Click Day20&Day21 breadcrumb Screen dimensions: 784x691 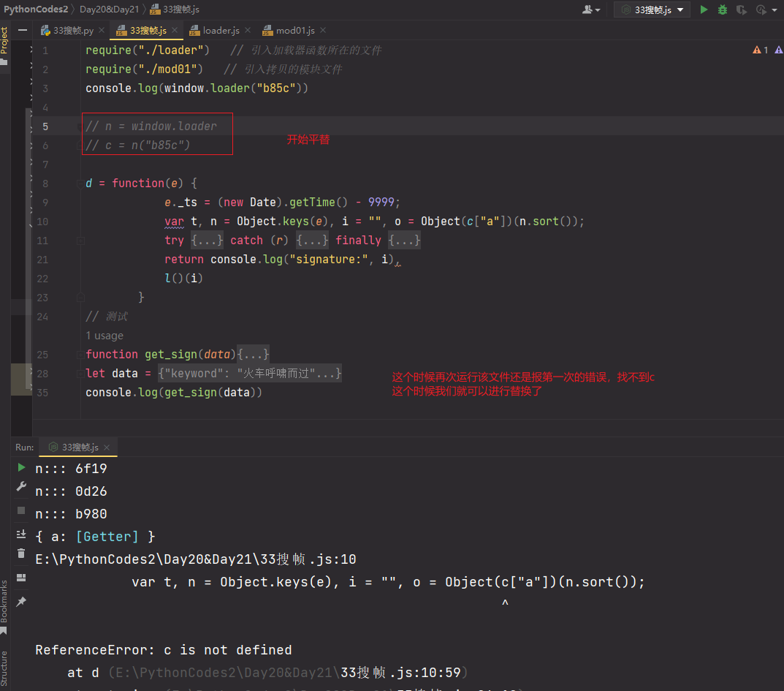[110, 9]
